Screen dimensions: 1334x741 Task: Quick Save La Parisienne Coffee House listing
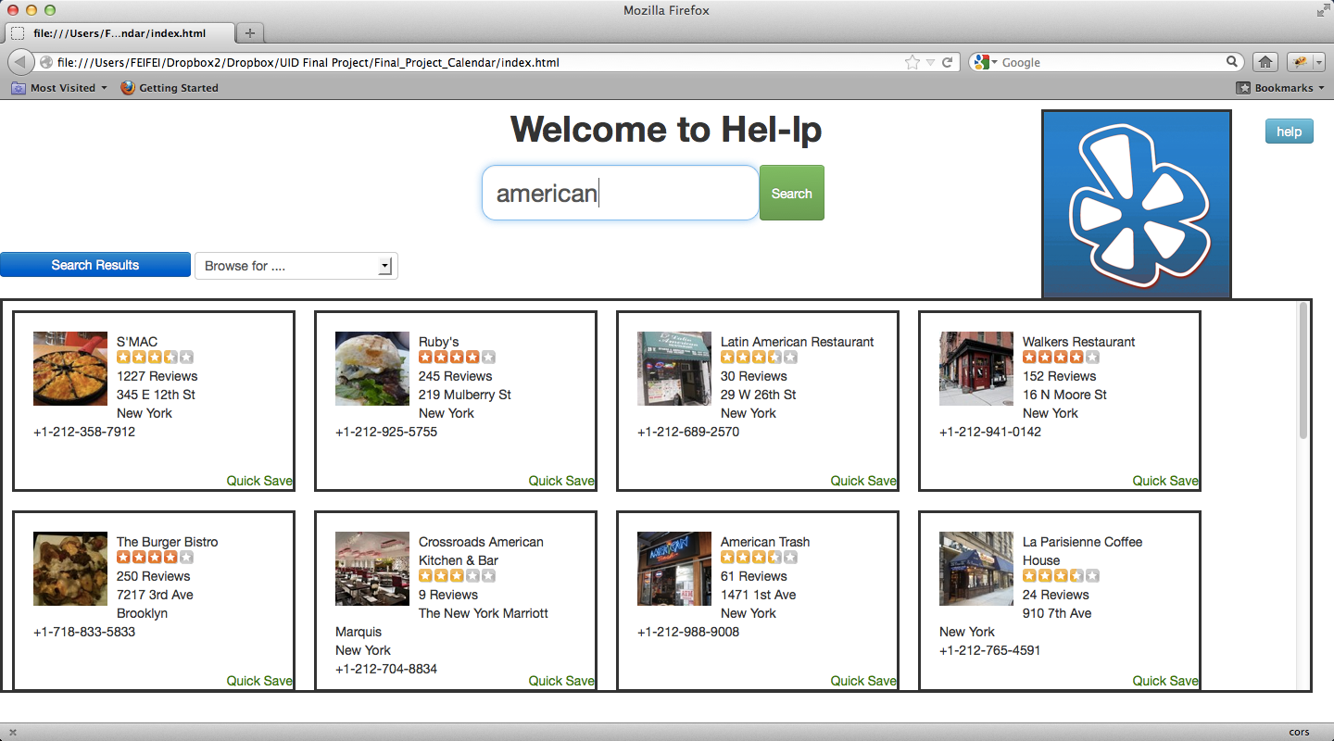tap(1165, 681)
